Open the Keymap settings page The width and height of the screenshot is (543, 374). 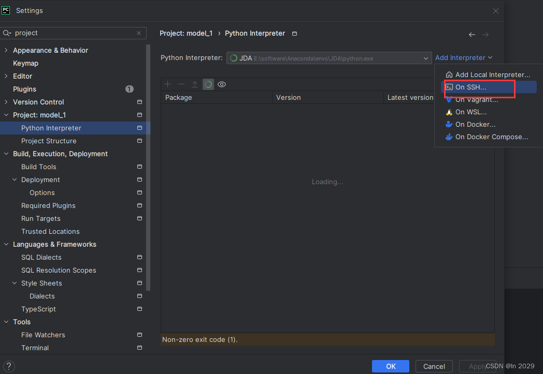(25, 63)
